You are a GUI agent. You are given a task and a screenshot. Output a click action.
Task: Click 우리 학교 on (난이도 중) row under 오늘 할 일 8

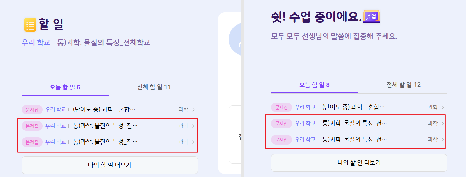[x=305, y=107]
